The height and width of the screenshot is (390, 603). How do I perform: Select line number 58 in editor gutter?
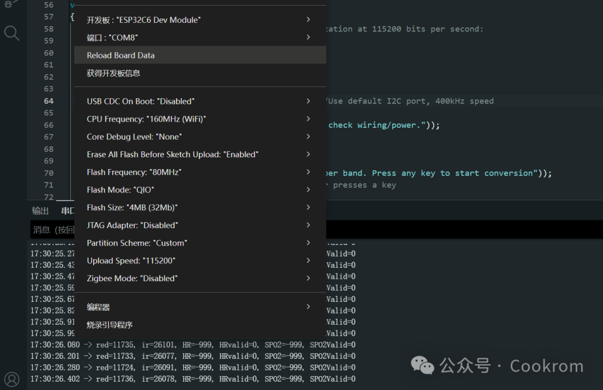tap(49, 29)
